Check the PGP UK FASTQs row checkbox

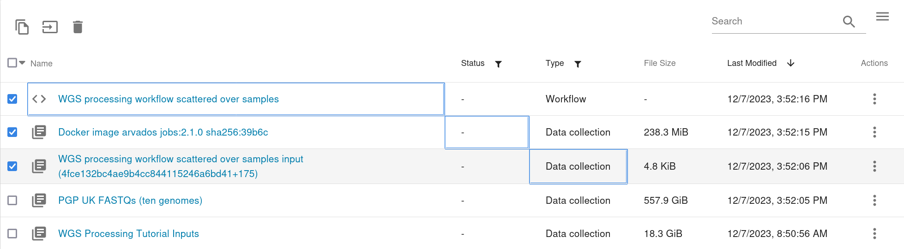(12, 200)
